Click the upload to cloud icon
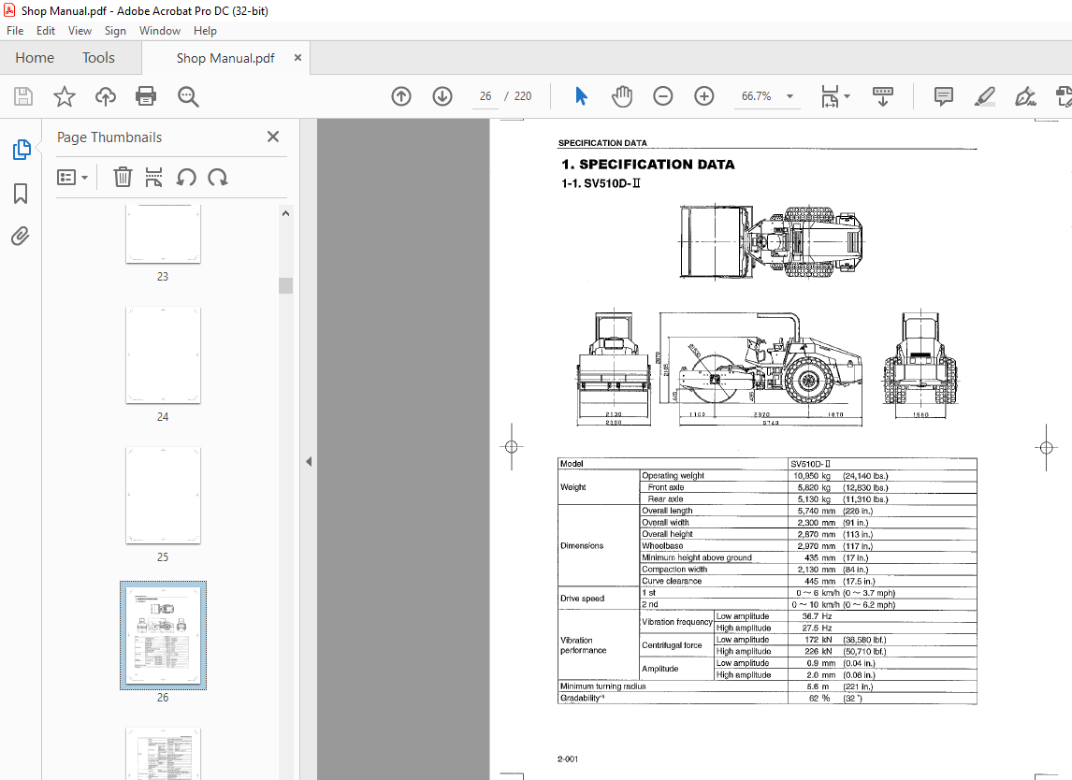The width and height of the screenshot is (1072, 780). tap(106, 96)
